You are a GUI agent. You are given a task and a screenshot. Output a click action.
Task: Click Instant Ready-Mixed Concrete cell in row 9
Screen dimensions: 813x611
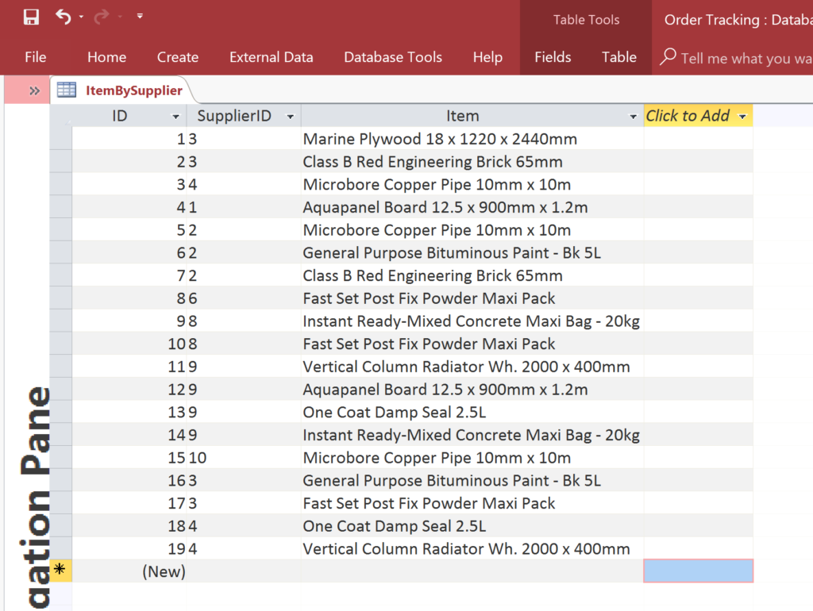(472, 321)
